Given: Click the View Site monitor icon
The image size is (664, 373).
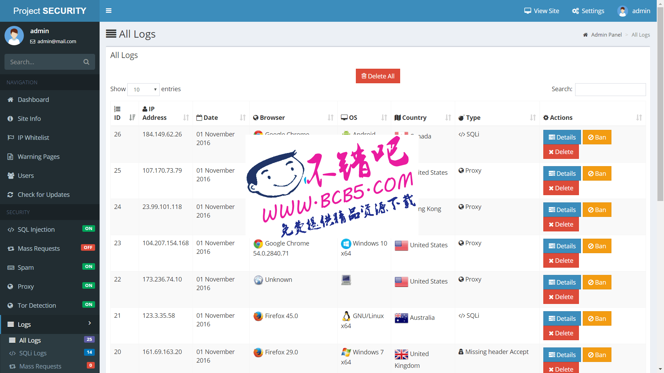Looking at the screenshot, I should (527, 11).
